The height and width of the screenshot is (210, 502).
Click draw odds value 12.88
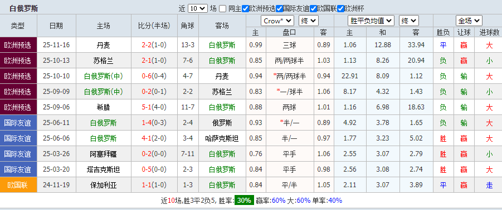point(383,46)
